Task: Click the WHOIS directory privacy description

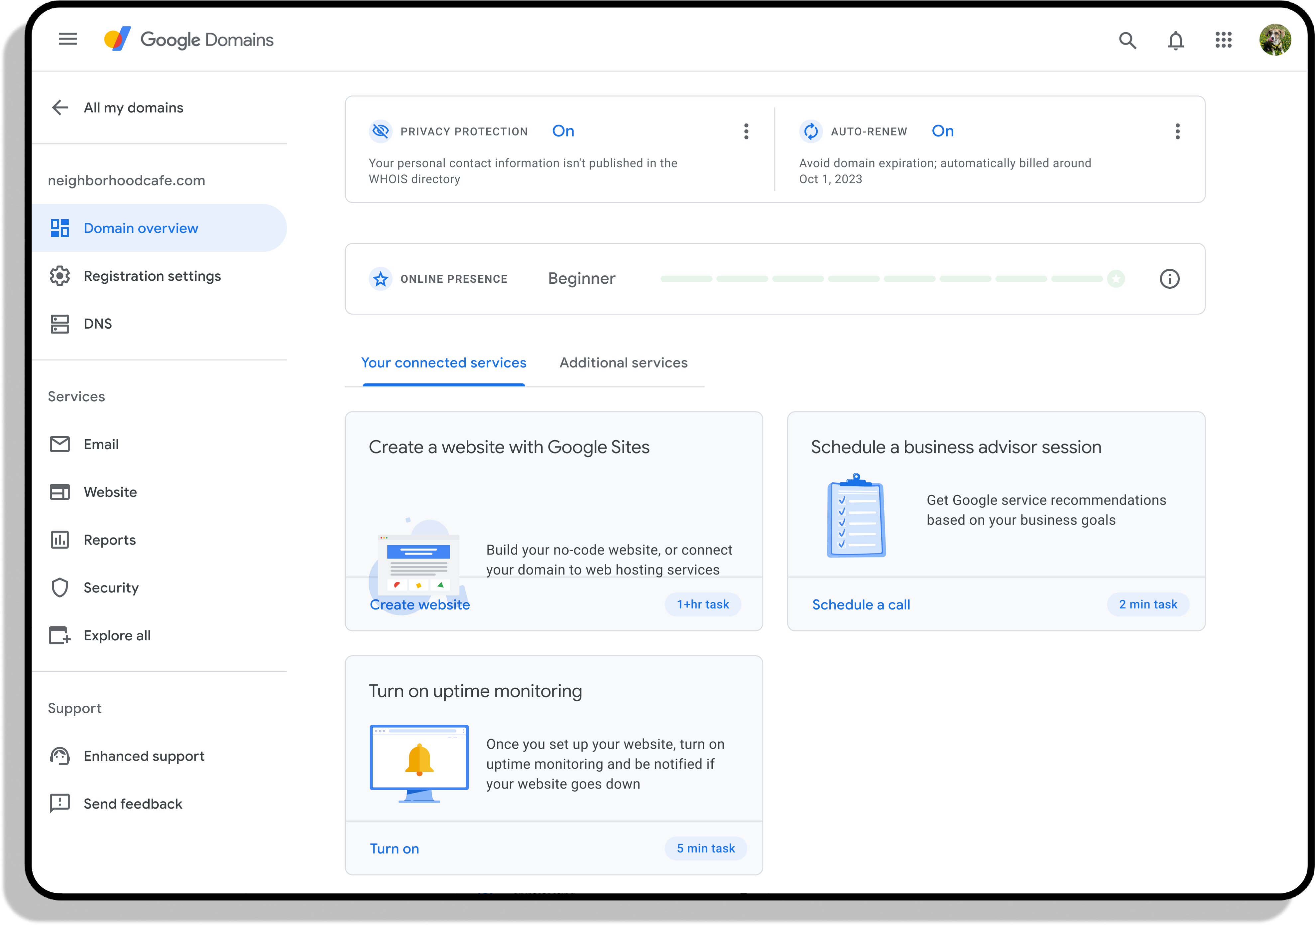Action: pos(523,171)
